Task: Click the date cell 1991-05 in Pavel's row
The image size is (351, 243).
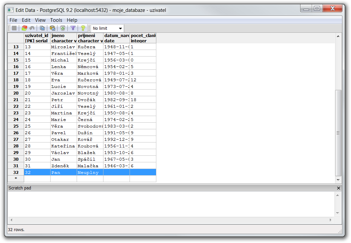Action: coord(116,133)
